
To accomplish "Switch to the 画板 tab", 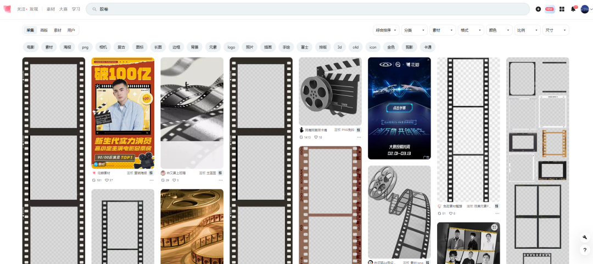I will tap(44, 30).
